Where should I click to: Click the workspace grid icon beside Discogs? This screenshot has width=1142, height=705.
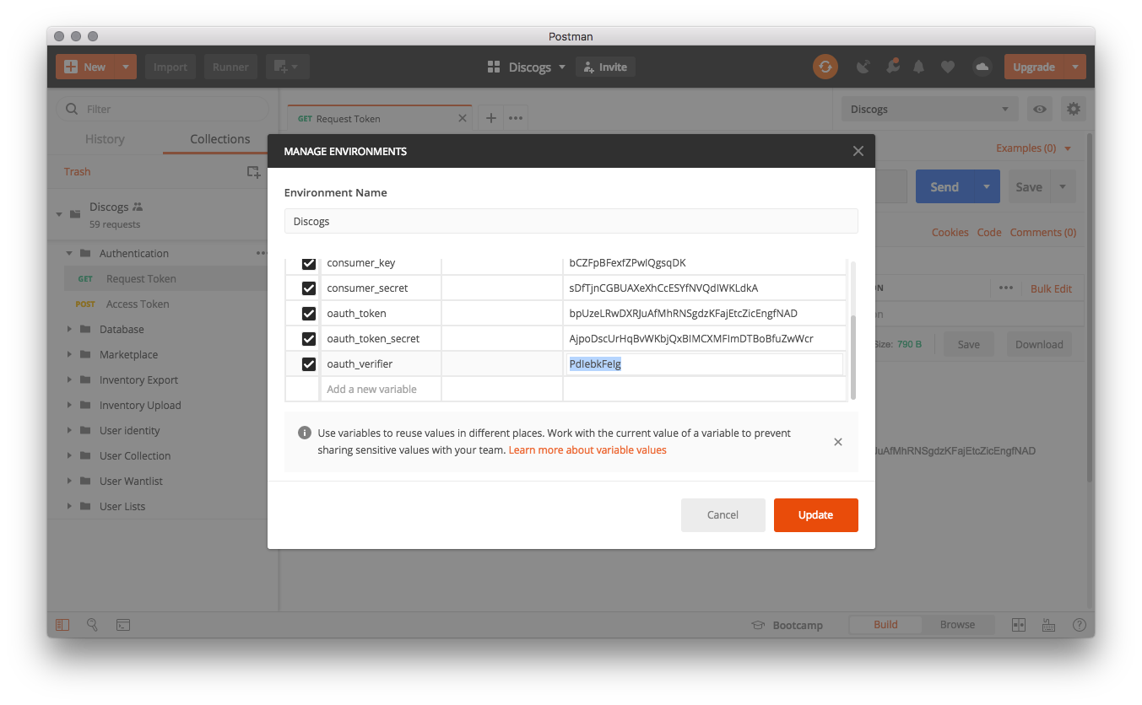coord(494,67)
